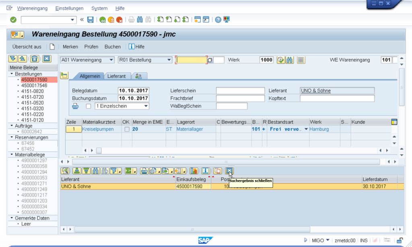
Task: Collapse the Materialbelege tree node
Action: coord(12,155)
